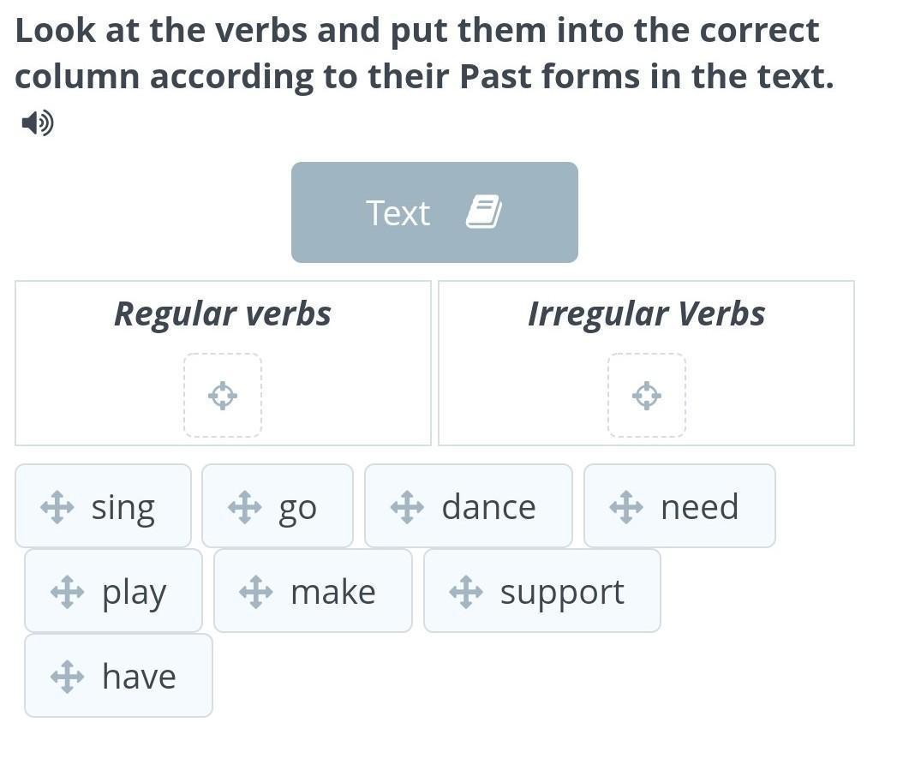This screenshot has height=782, width=897.
Task: Click the move handle icon beside support
Action: (x=466, y=592)
